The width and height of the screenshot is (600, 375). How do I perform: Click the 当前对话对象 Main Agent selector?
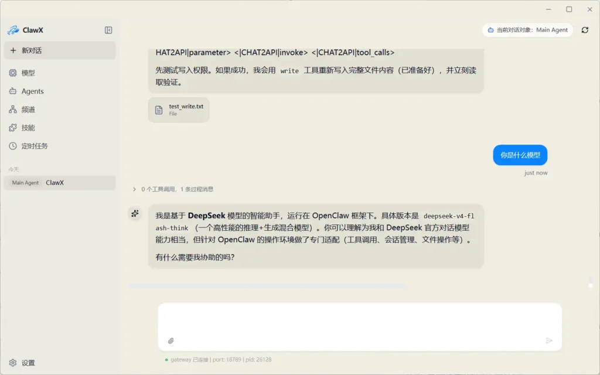click(x=527, y=30)
